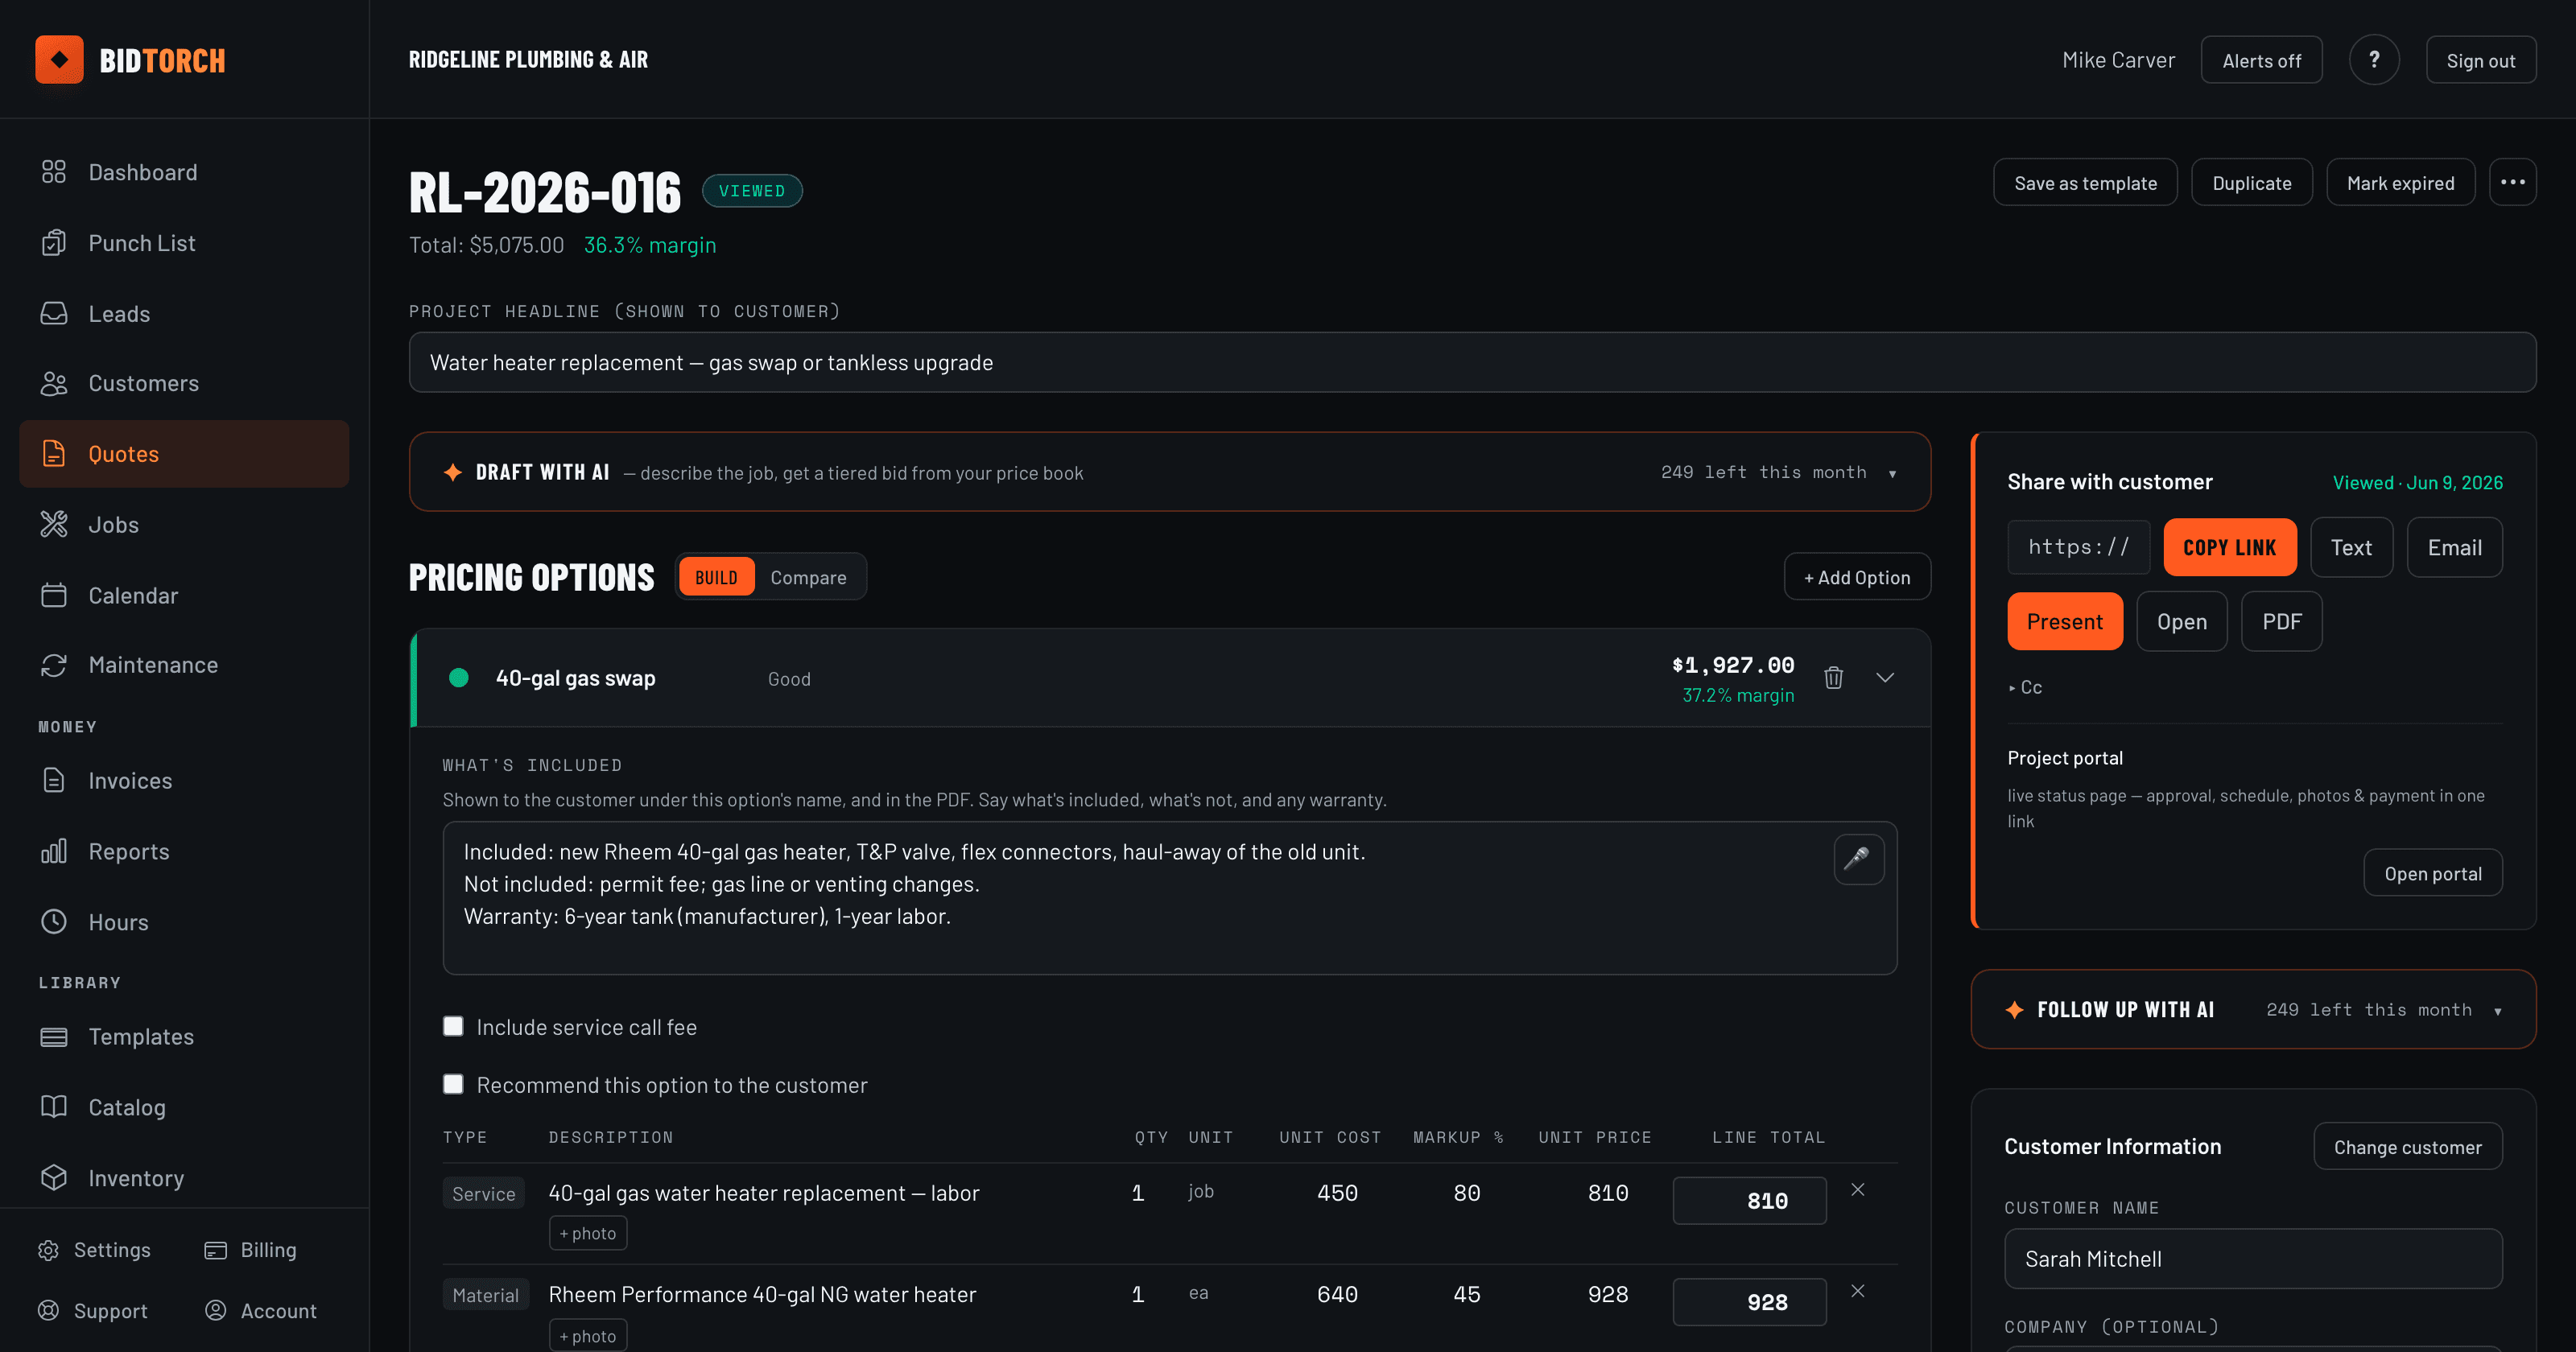Open Account at sidebar bottom
Viewport: 2576px width, 1352px height.
[x=261, y=1311]
